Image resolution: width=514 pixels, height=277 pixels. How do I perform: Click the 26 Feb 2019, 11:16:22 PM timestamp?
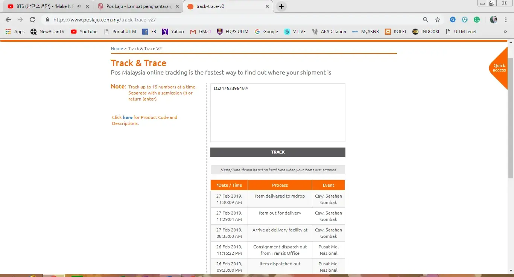coord(229,250)
